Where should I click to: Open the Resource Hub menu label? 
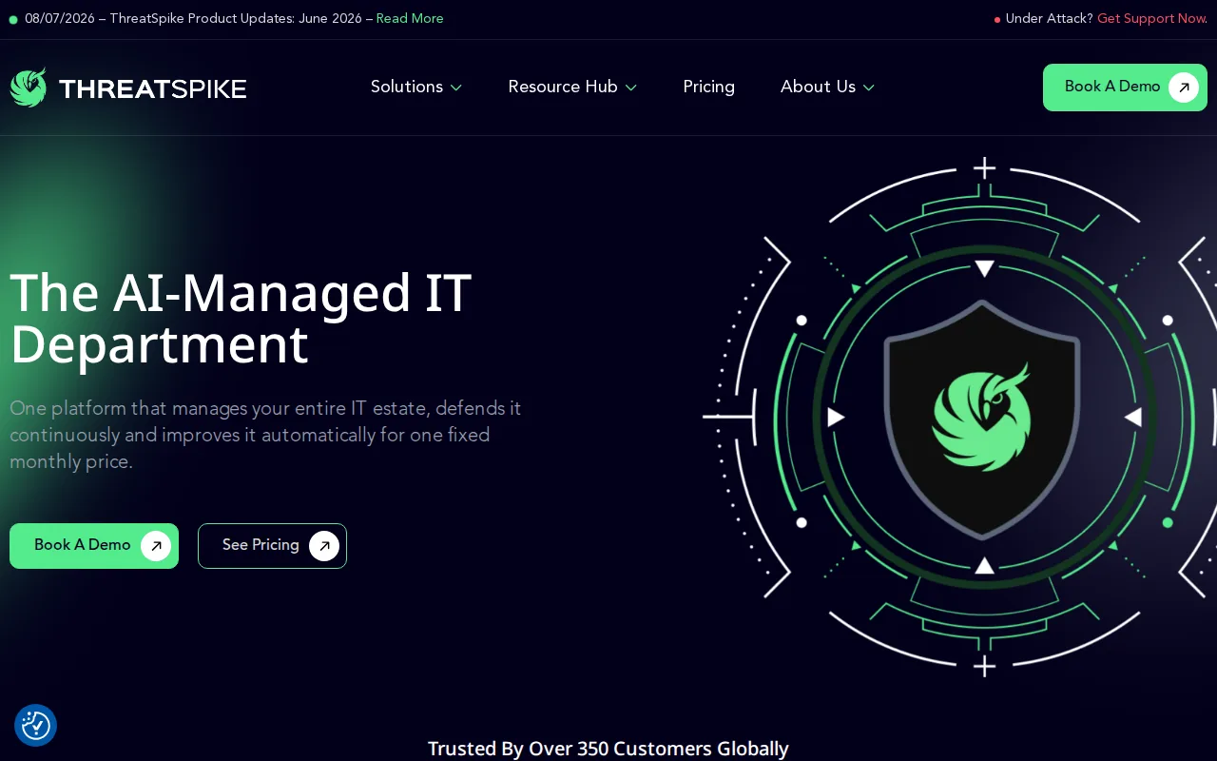pos(563,87)
